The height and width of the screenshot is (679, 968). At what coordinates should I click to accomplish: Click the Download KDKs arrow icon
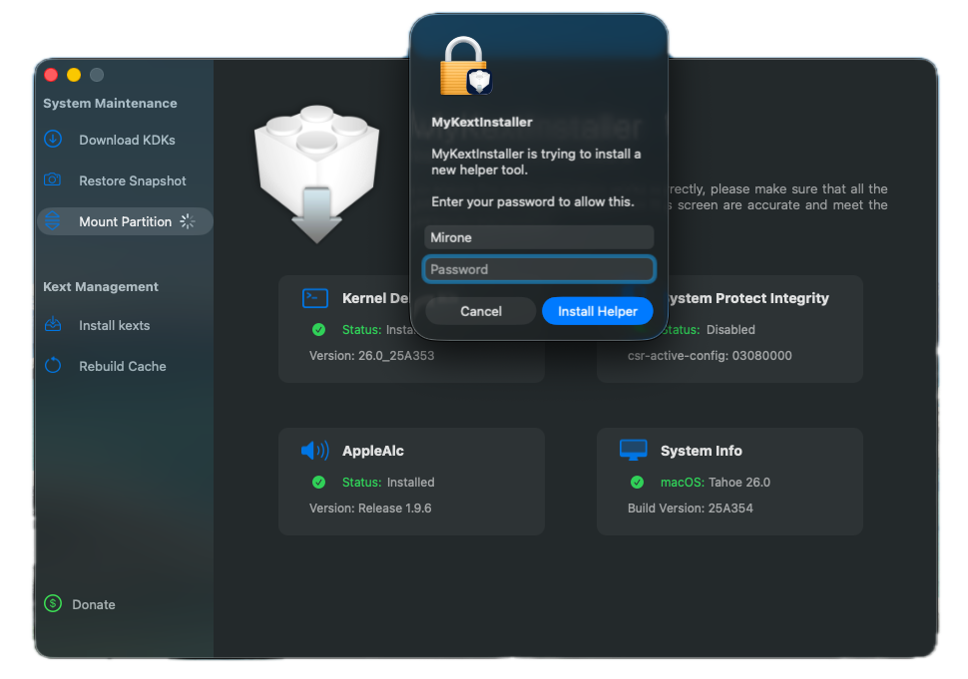(53, 140)
